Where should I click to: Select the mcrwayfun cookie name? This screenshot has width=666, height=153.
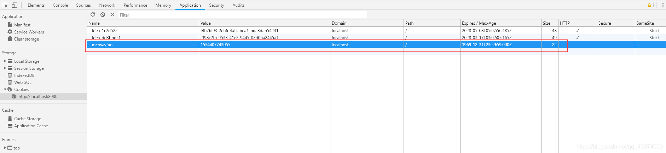click(102, 45)
